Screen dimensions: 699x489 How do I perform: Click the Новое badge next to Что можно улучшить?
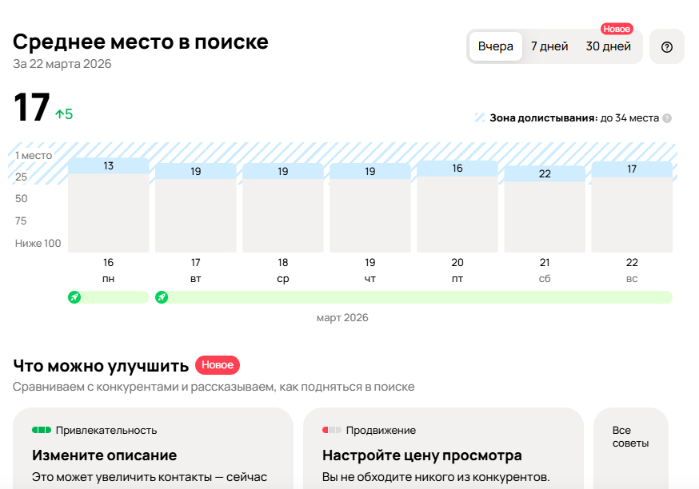point(217,365)
